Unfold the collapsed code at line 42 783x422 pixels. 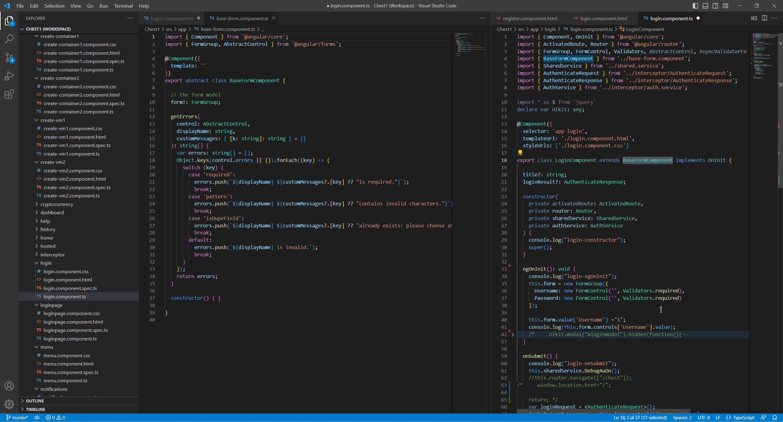pos(513,334)
